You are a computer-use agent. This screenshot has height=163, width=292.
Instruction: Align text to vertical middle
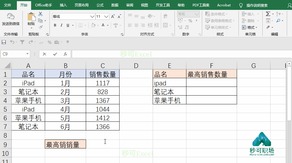point(136,16)
